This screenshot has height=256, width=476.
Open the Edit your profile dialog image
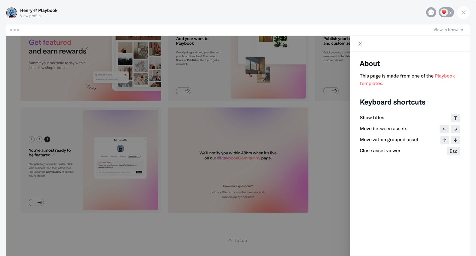click(120, 158)
